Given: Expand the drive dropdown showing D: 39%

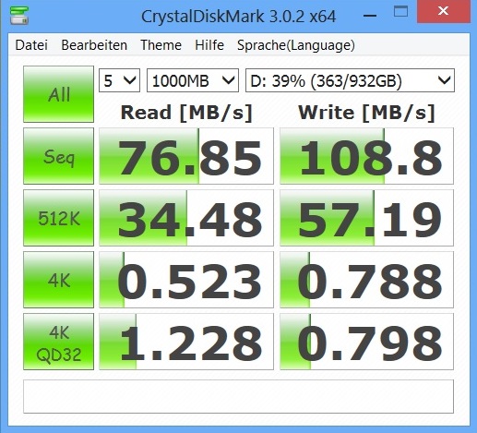Looking at the screenshot, I should 350,80.
